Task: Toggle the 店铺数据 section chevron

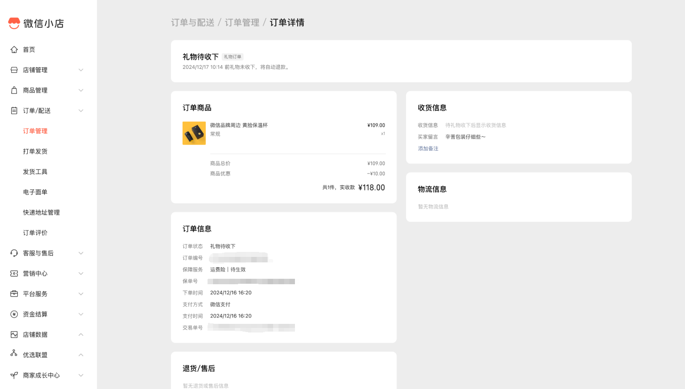Action: (81, 335)
